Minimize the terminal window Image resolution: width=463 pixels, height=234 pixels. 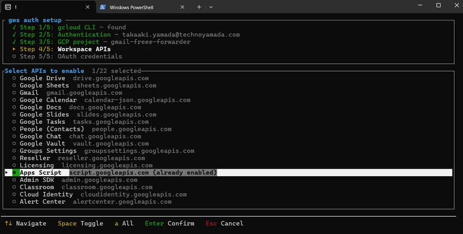pos(421,5)
